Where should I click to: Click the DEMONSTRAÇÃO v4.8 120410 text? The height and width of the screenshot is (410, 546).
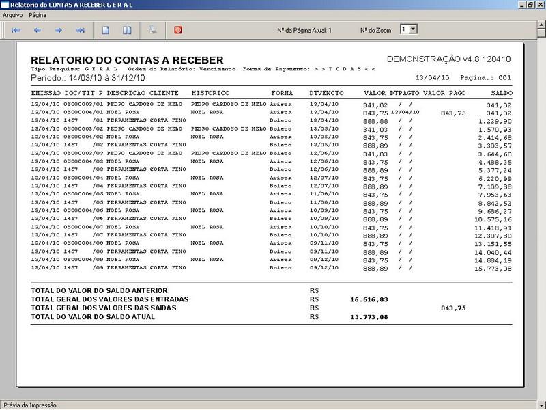tap(448, 59)
